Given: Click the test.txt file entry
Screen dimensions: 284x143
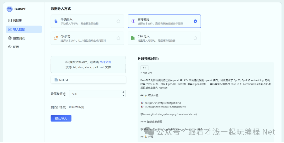Looking at the screenshot, I should pyautogui.click(x=88, y=80).
